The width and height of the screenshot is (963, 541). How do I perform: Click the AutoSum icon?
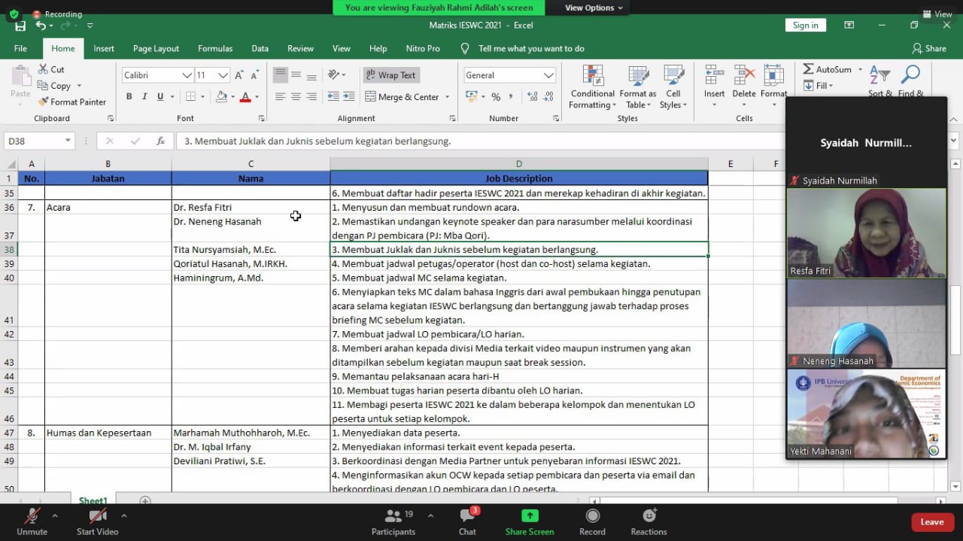tap(808, 69)
